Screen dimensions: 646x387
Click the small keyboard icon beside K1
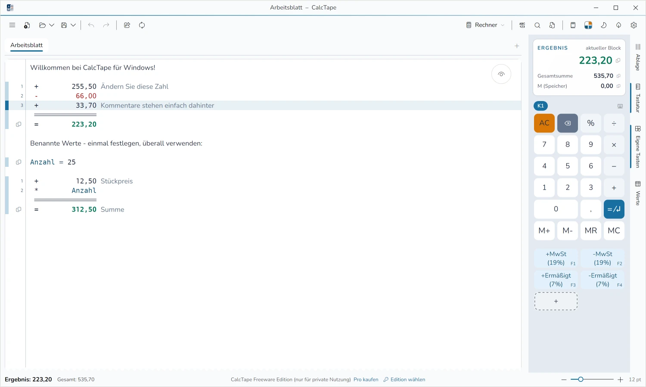coord(620,106)
